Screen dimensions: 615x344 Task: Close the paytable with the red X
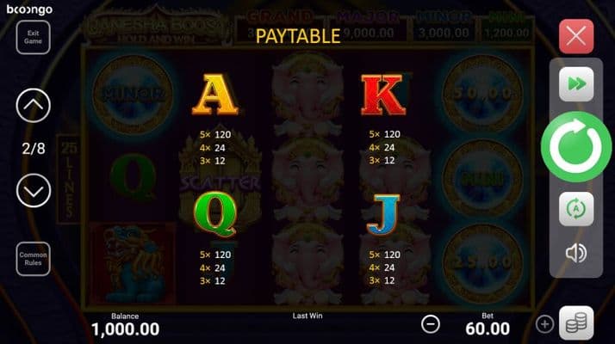(x=575, y=36)
